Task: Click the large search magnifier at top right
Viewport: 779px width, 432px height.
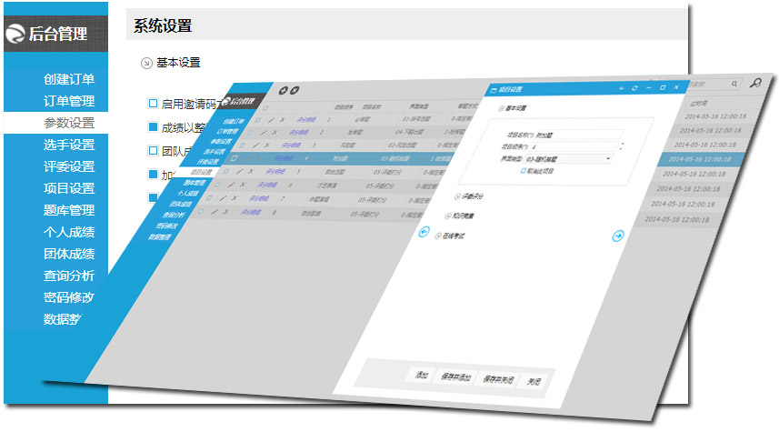Action: [755, 83]
